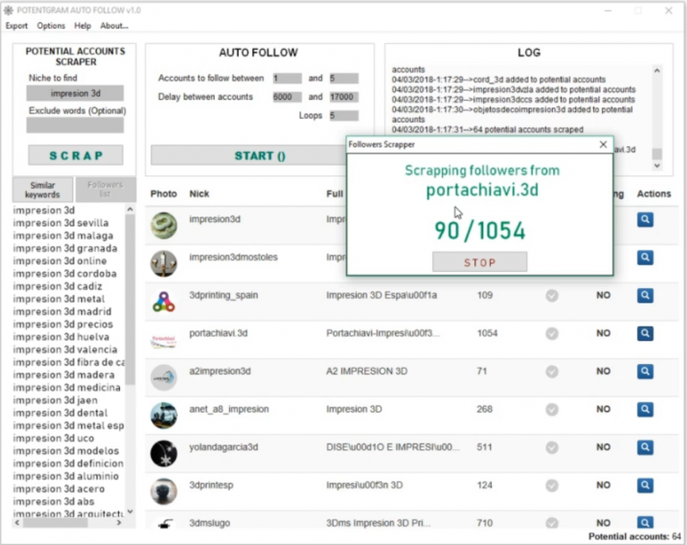The width and height of the screenshot is (687, 545).
Task: Select keyword 'impresion 3d aluminio'
Action: tap(65, 476)
